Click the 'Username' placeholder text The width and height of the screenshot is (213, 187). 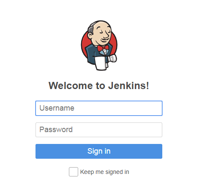point(57,108)
